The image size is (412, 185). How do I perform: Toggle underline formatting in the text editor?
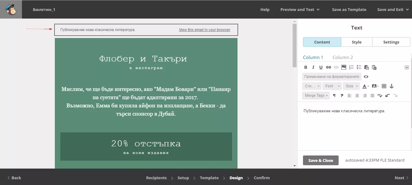tap(321, 67)
